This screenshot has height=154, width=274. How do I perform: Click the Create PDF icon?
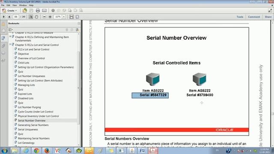coord(4,11)
